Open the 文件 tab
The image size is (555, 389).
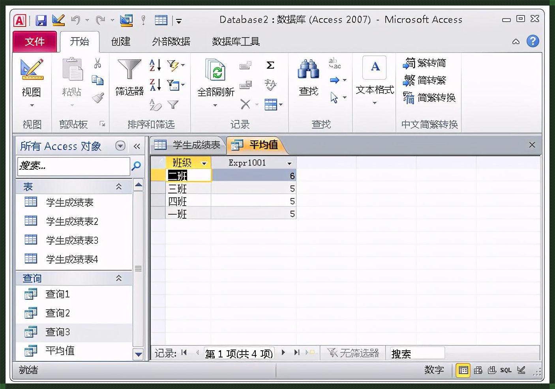[x=35, y=41]
